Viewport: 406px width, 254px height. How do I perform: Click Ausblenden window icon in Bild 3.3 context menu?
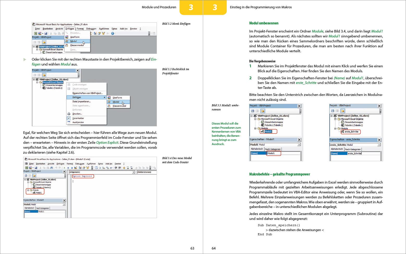[x=69, y=122]
